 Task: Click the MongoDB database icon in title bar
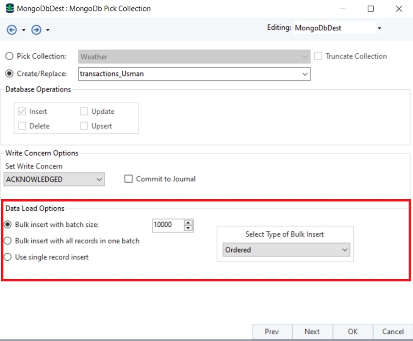click(9, 8)
